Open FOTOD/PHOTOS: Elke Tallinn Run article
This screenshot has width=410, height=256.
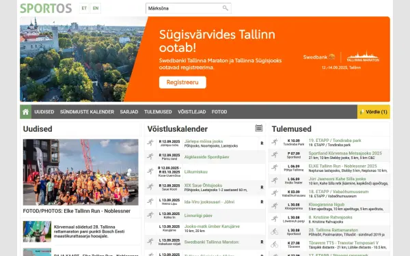[x=77, y=211]
